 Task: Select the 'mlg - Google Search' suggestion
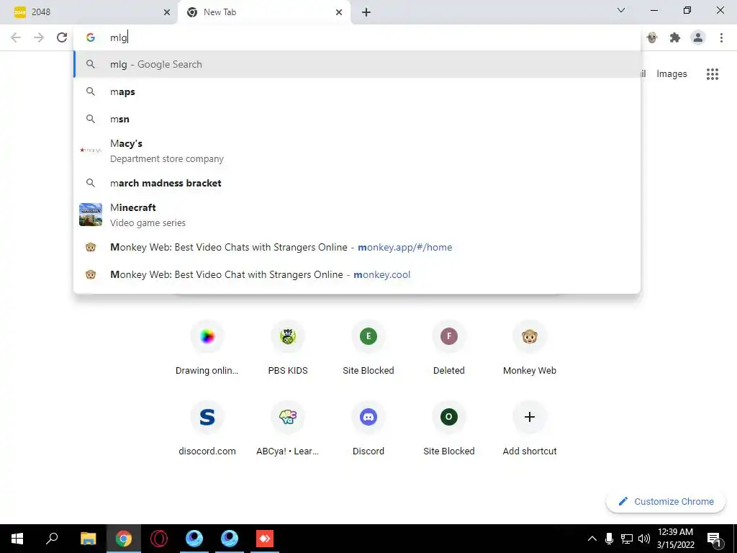pyautogui.click(x=357, y=64)
